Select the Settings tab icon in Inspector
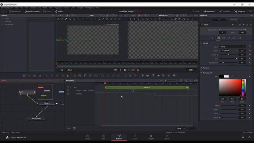The image size is (254, 143). 239,38
